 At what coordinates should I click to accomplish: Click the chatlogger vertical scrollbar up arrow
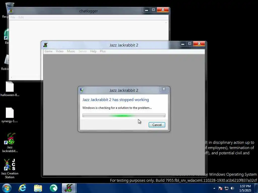pyautogui.click(x=166, y=22)
